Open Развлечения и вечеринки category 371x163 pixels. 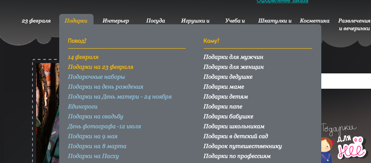354,24
